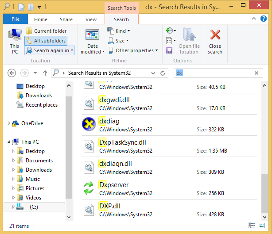Select Pictures folder in tree
The image size is (272, 234).
click(x=31, y=188)
